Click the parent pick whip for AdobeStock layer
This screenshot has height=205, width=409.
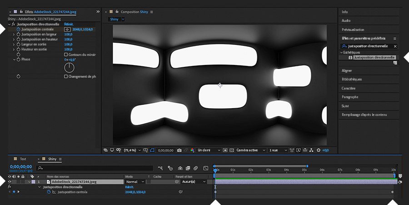(x=177, y=182)
